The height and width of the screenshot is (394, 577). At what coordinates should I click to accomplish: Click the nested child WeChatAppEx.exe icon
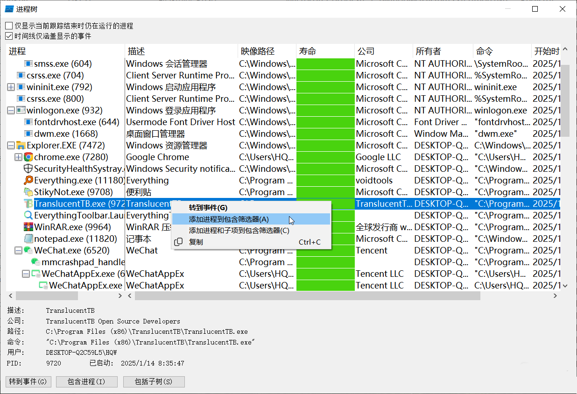click(x=43, y=285)
